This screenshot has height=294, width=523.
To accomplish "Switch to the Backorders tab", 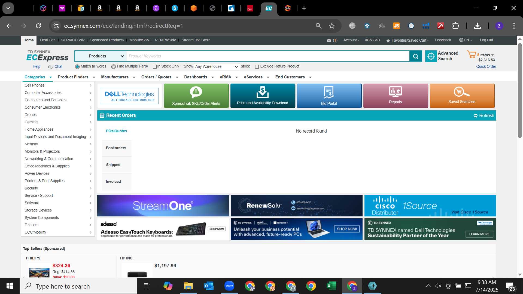I will point(117,148).
